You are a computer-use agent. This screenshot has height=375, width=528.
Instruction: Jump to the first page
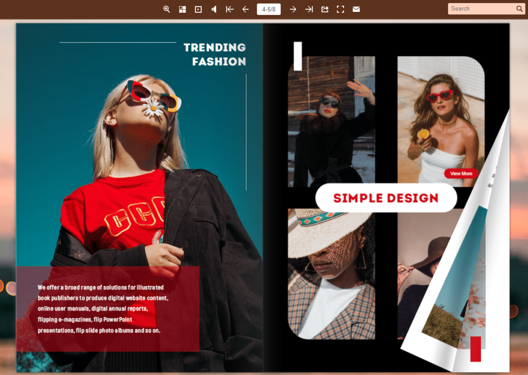(x=229, y=9)
